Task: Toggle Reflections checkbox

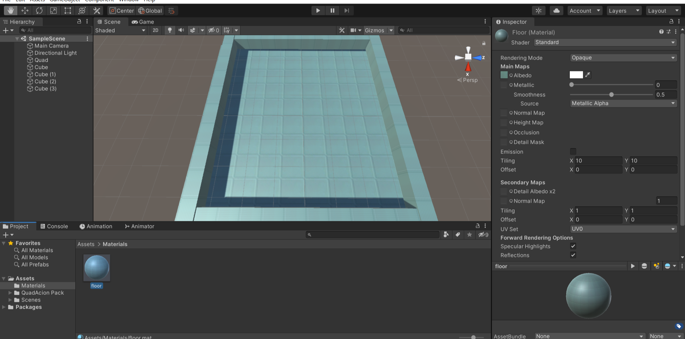Action: [573, 255]
